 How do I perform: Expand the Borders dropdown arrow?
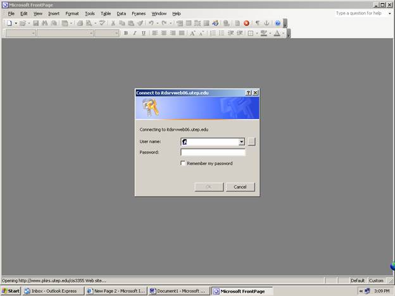pos(257,34)
